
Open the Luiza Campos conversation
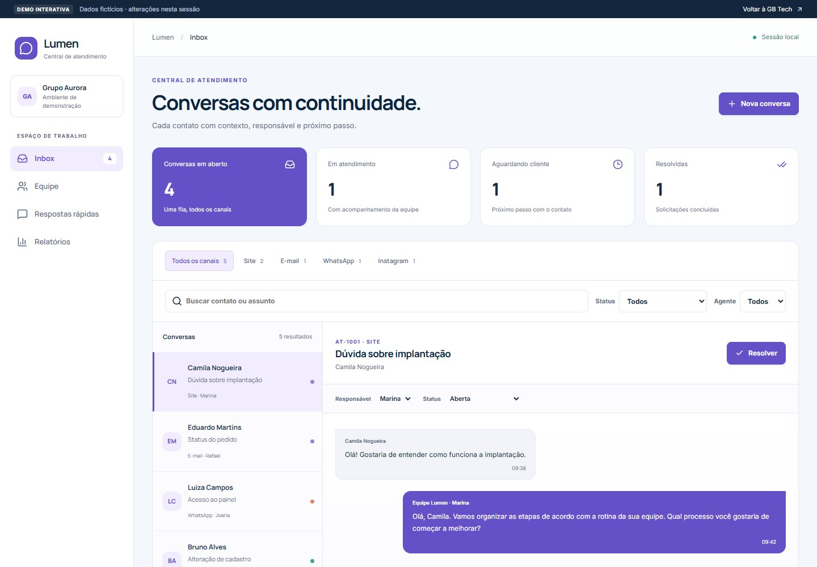pos(238,501)
